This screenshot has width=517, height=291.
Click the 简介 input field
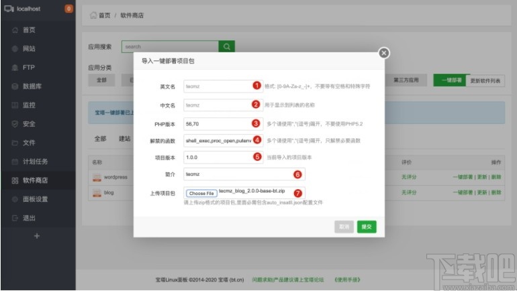tap(244, 174)
